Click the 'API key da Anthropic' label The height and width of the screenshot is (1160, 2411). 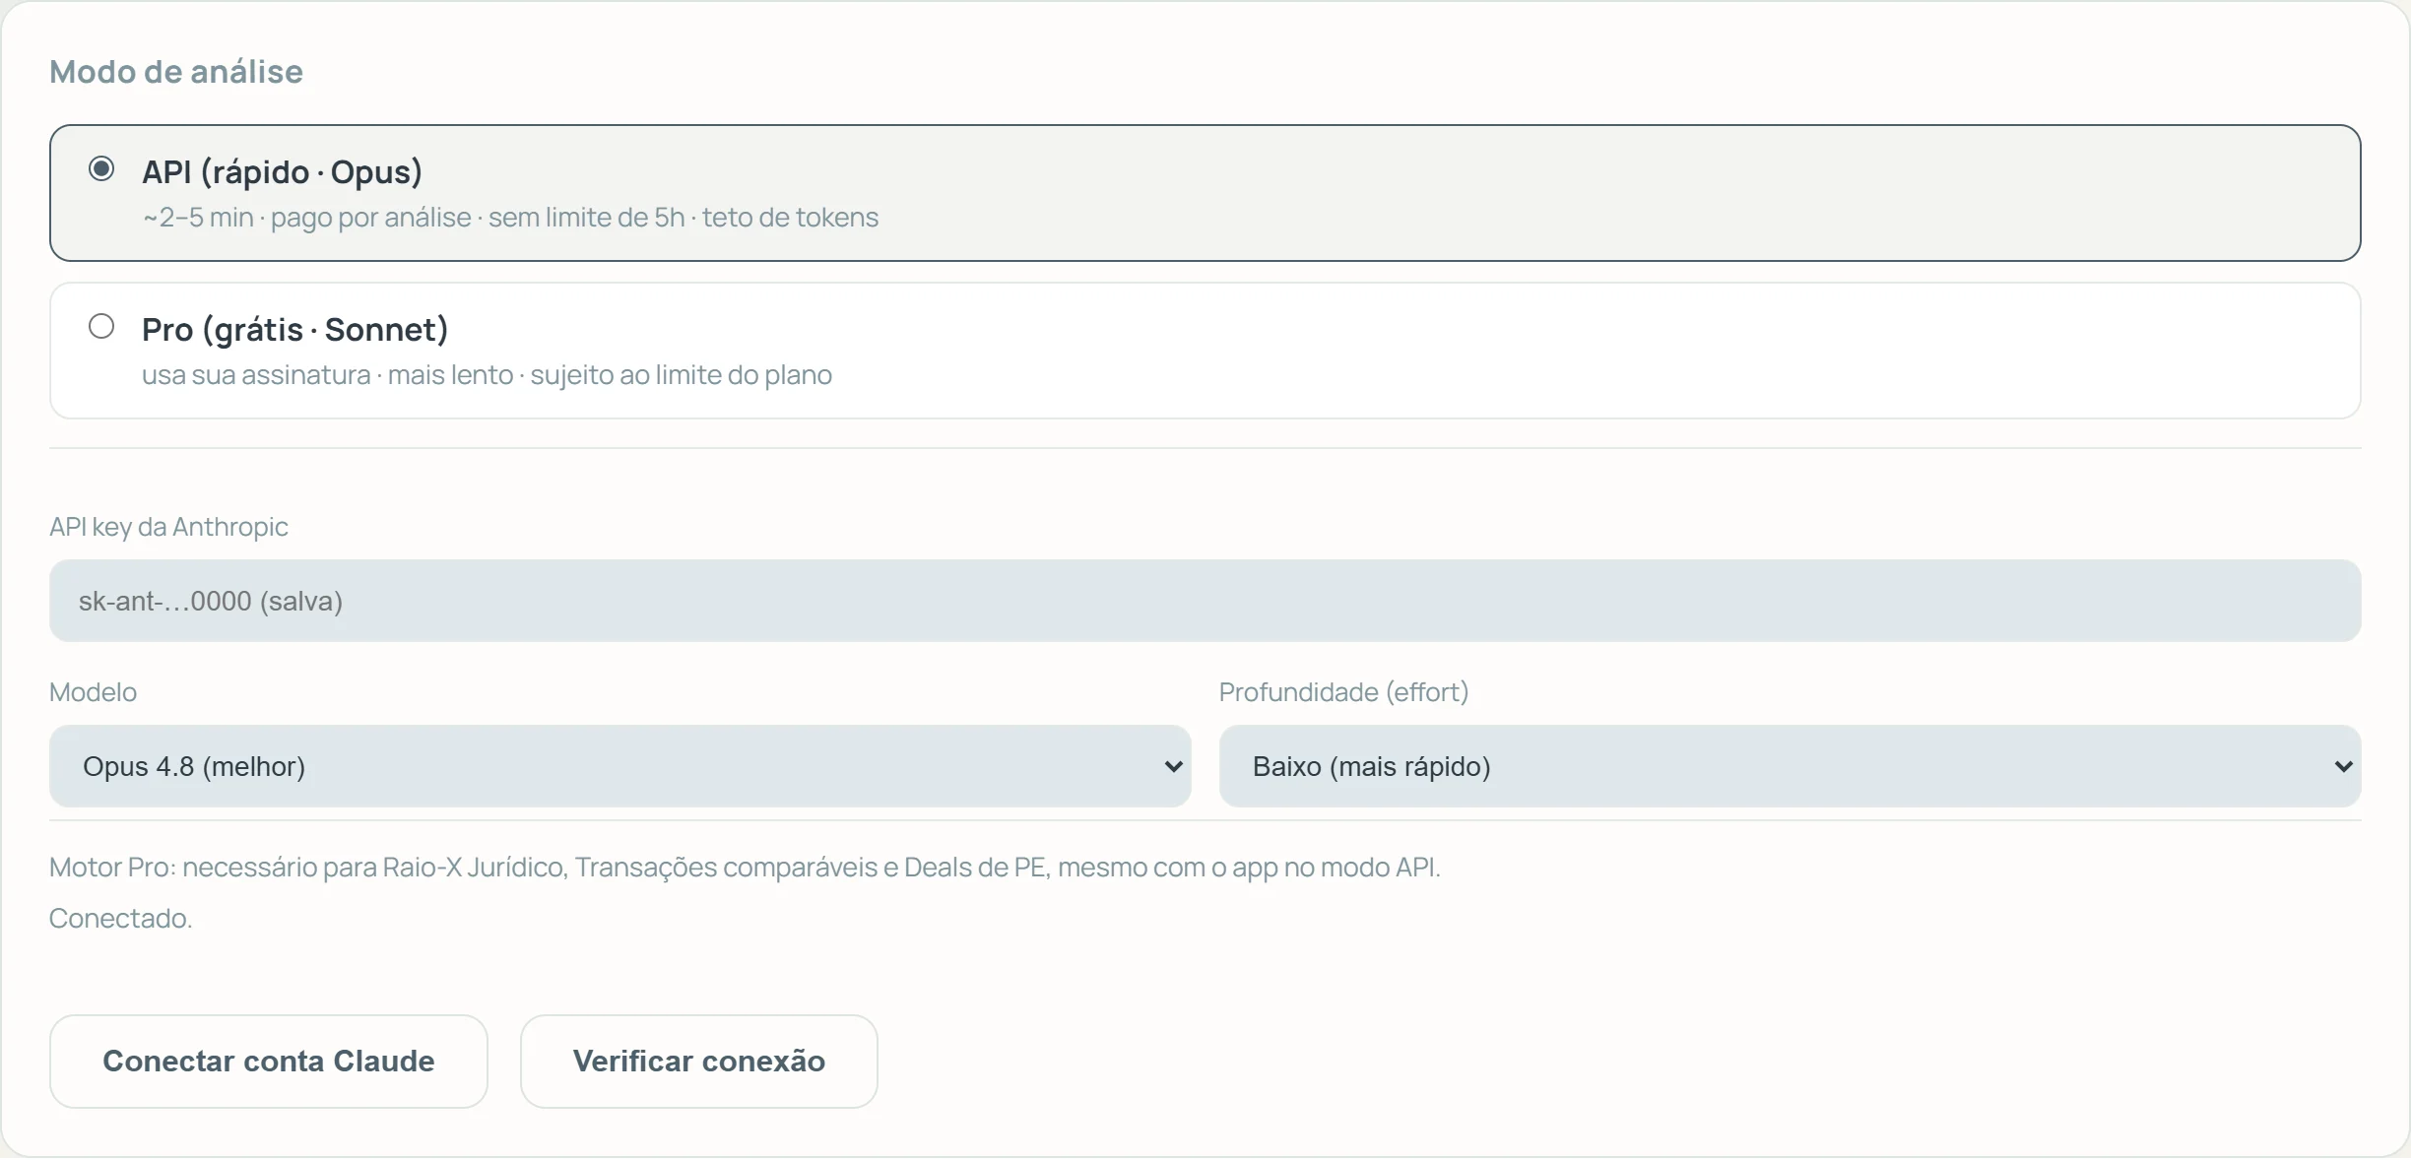[x=168, y=527]
